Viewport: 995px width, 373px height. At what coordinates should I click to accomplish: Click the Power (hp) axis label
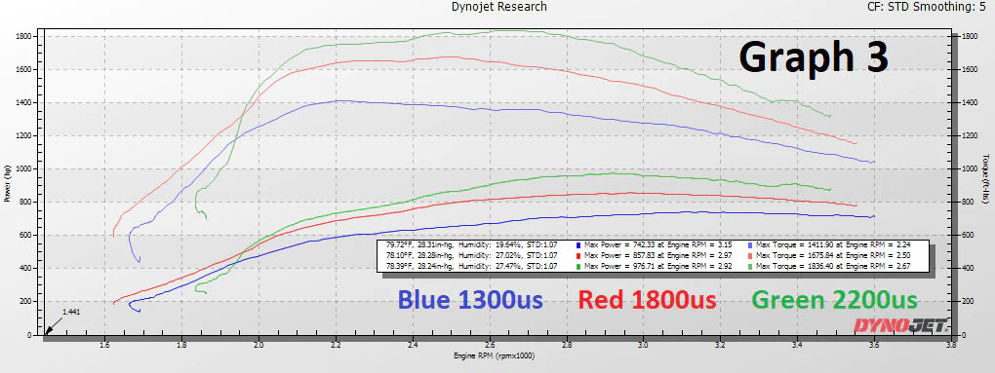7,183
